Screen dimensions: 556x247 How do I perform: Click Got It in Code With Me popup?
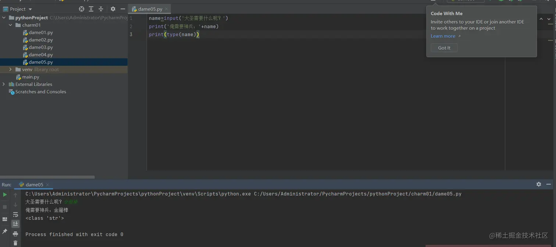(444, 48)
